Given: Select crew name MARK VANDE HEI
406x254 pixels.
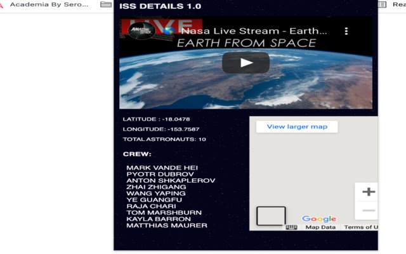Looking at the screenshot, I should [162, 168].
